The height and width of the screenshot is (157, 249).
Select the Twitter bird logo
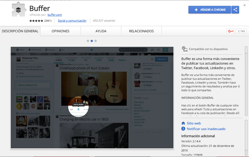tap(92, 50)
